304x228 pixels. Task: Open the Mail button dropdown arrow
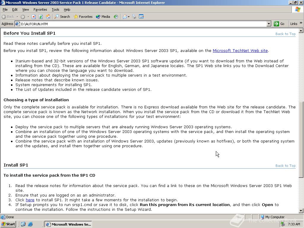coord(129,17)
